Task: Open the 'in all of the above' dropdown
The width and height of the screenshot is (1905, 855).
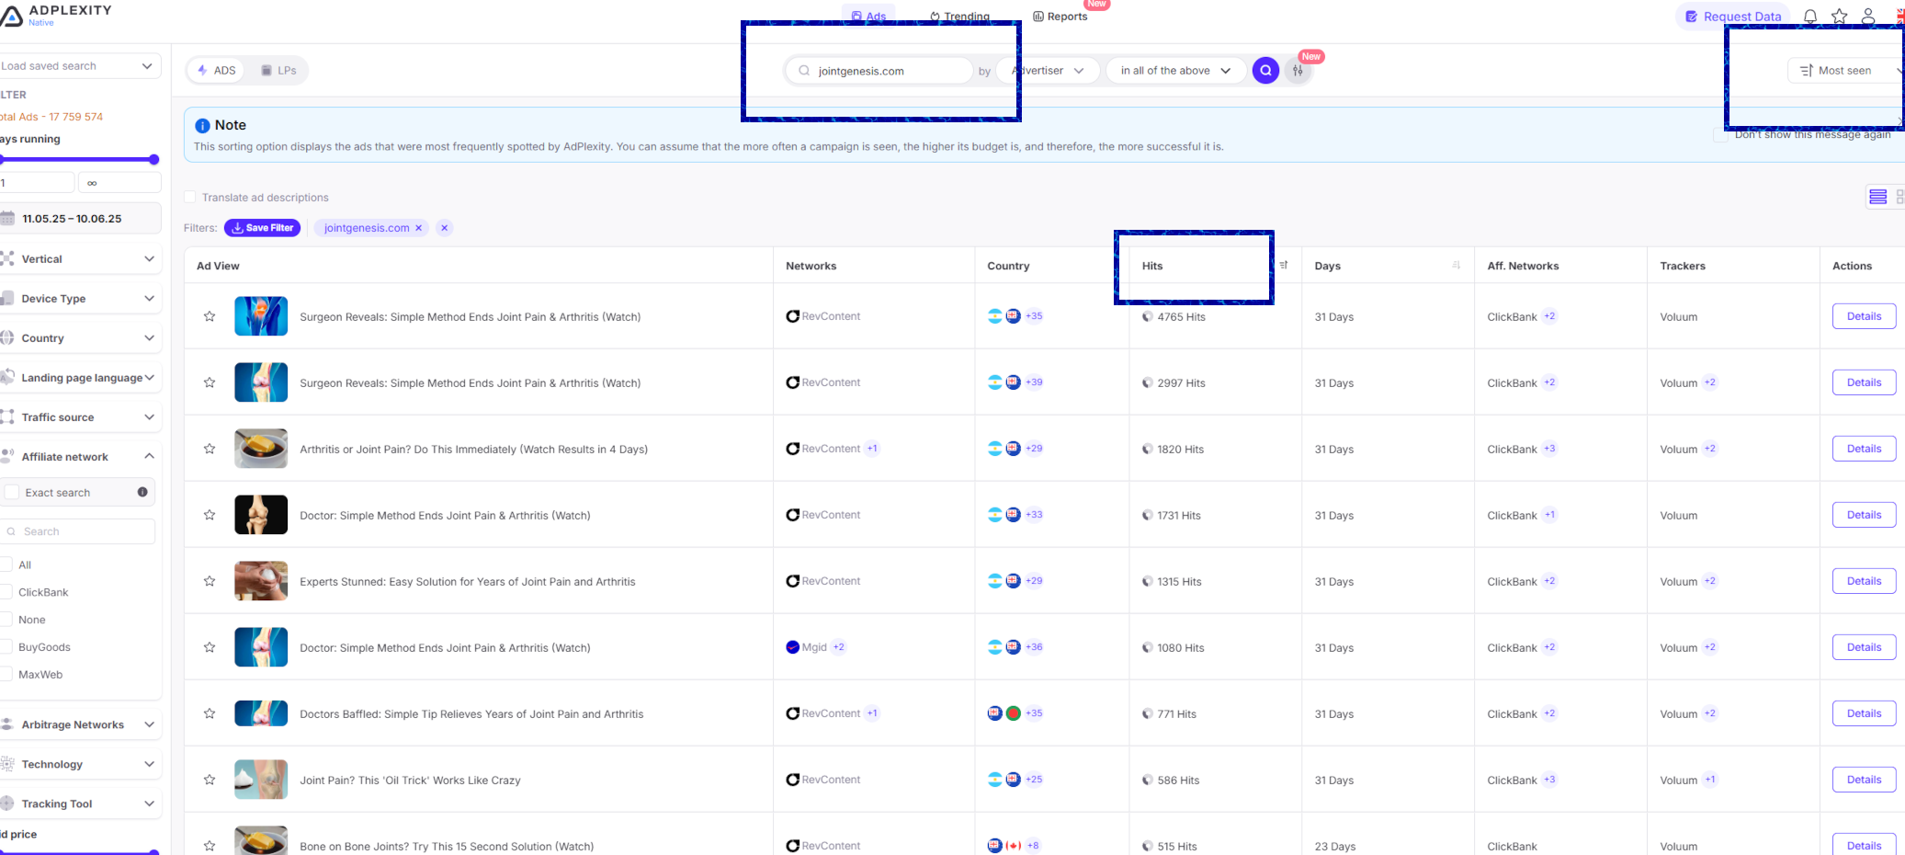Action: [1175, 71]
